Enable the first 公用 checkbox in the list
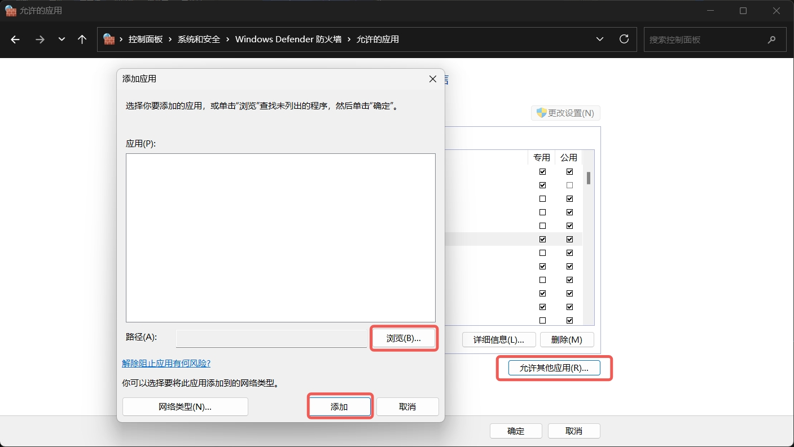Screen dimensions: 794x447 coord(569,171)
